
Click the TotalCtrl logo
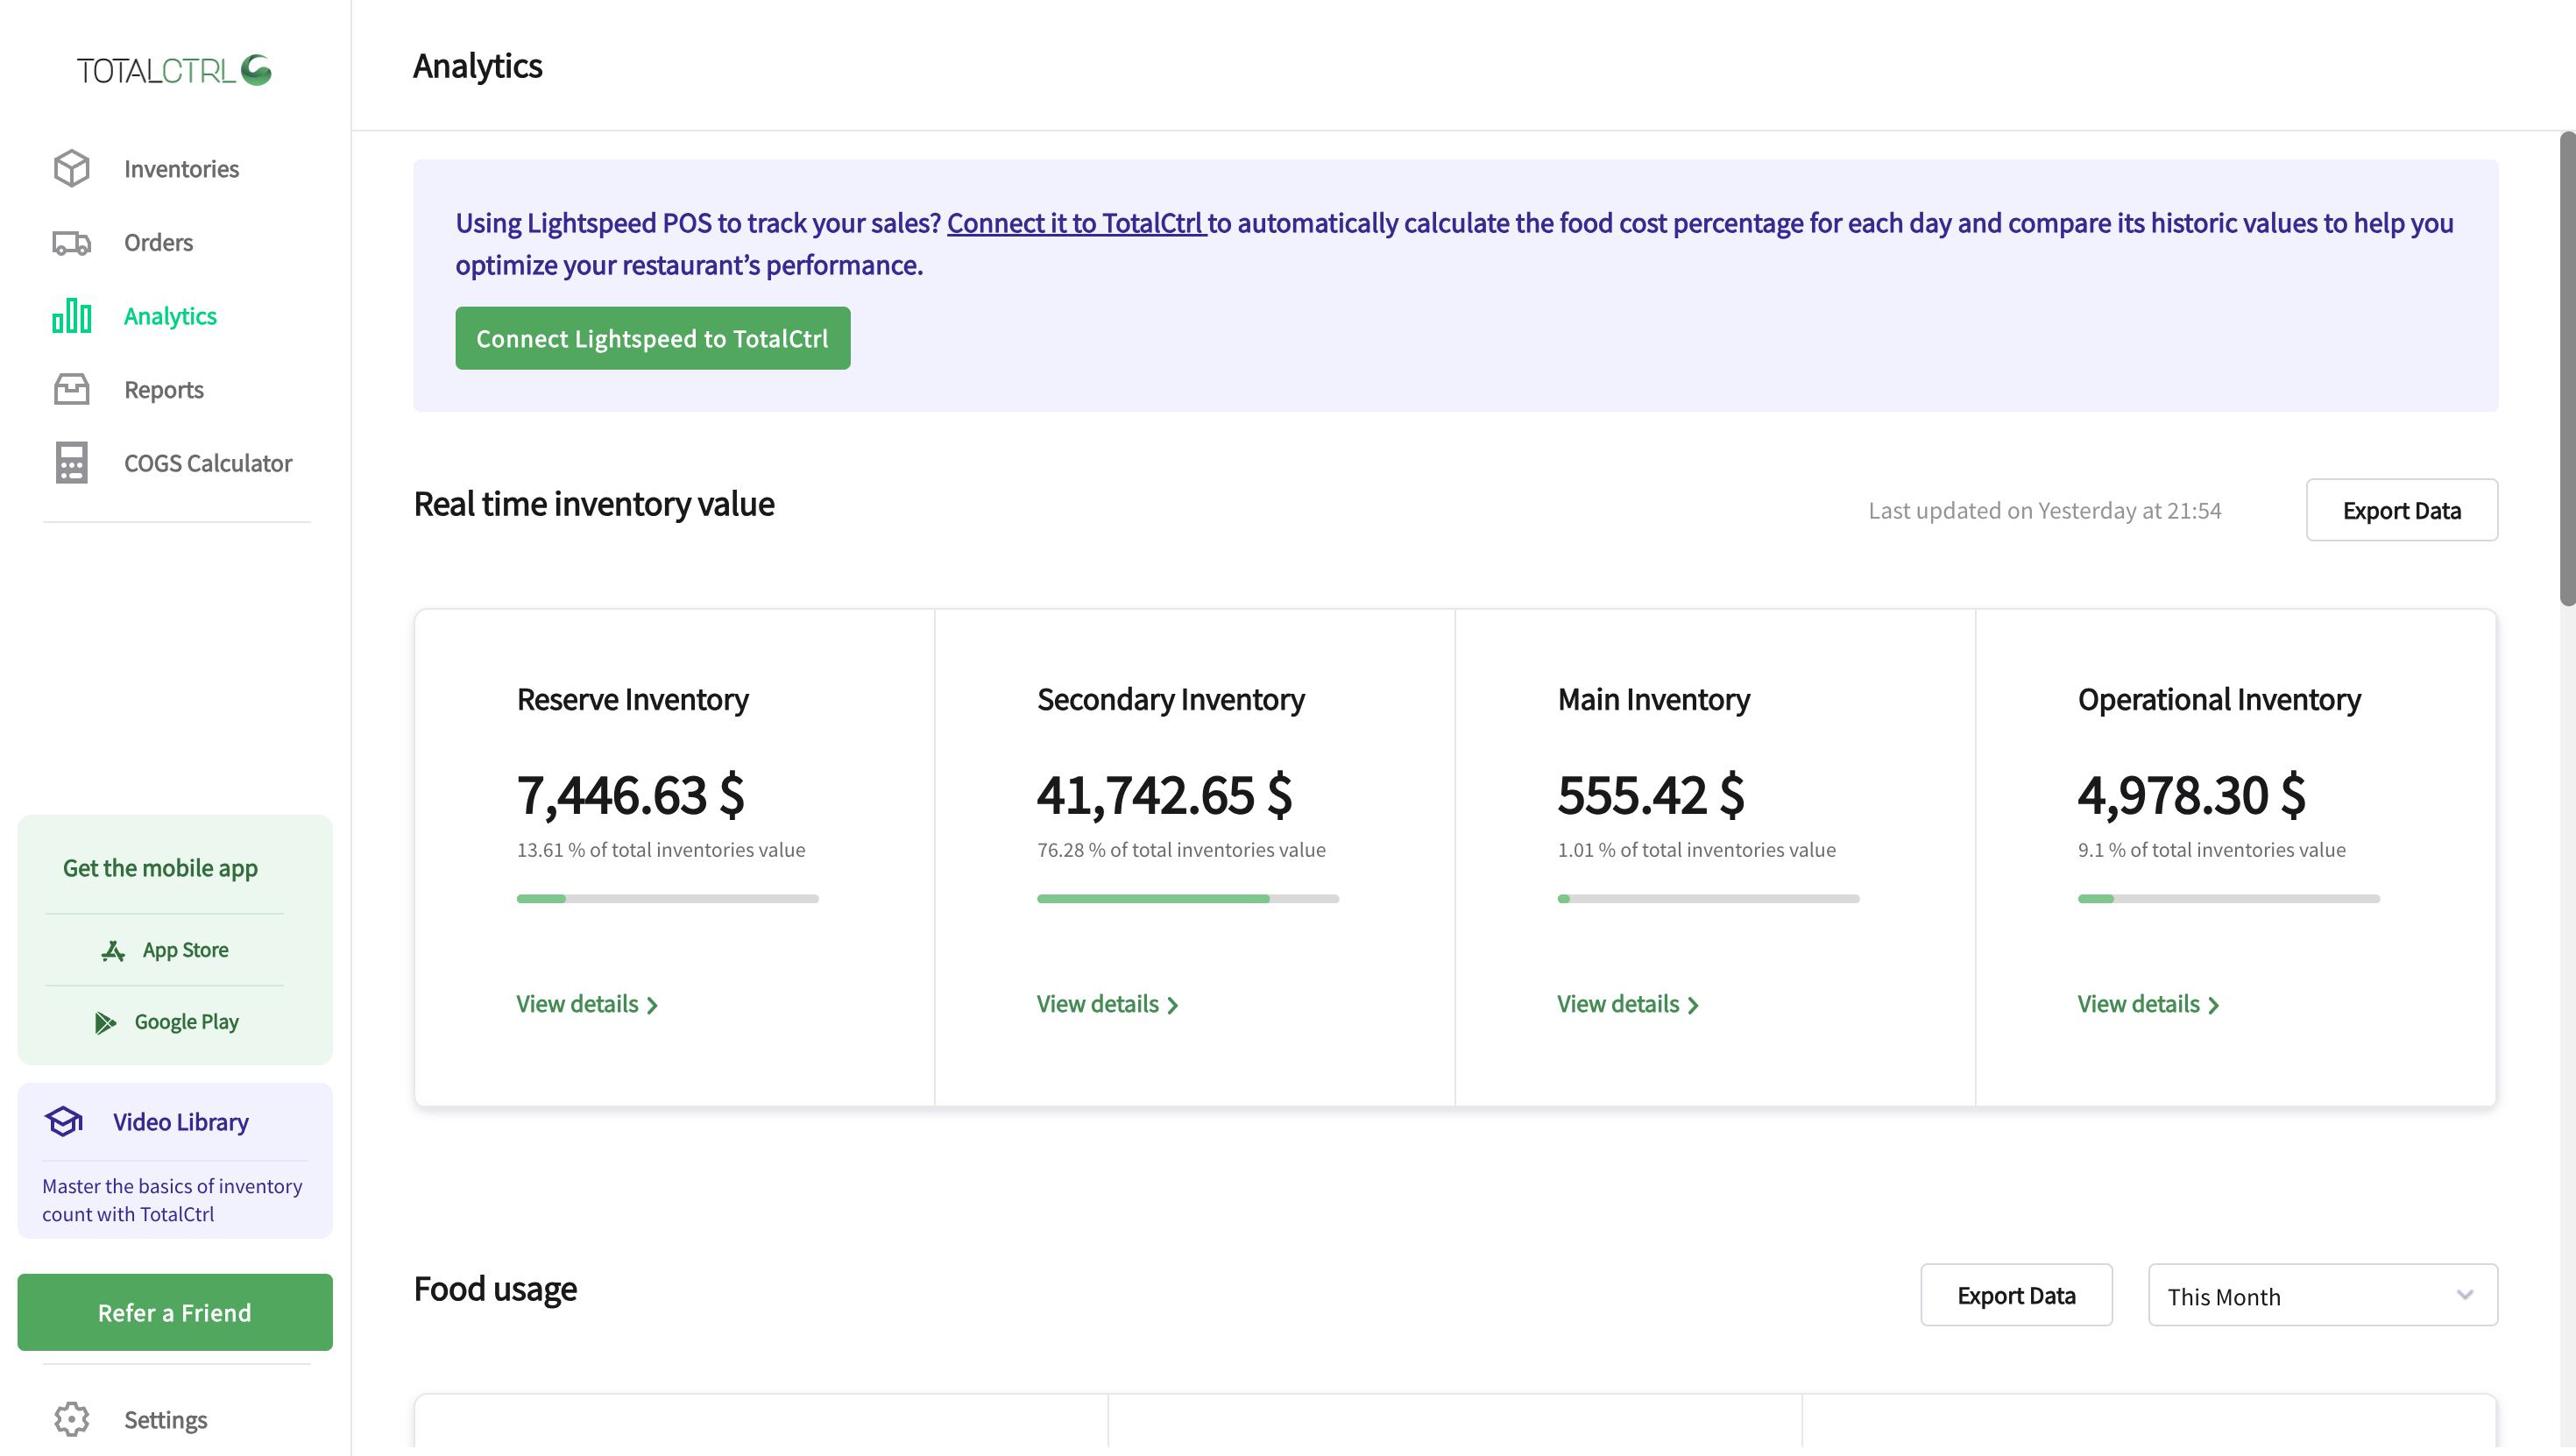coord(174,70)
